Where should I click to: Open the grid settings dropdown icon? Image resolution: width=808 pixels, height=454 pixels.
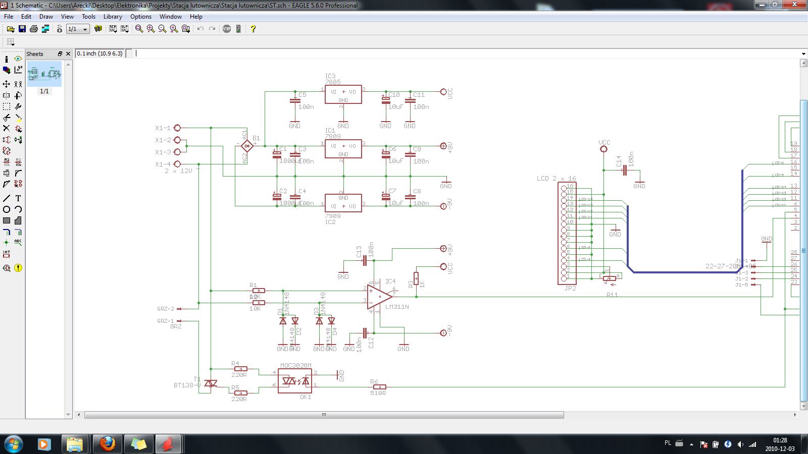pos(11,42)
